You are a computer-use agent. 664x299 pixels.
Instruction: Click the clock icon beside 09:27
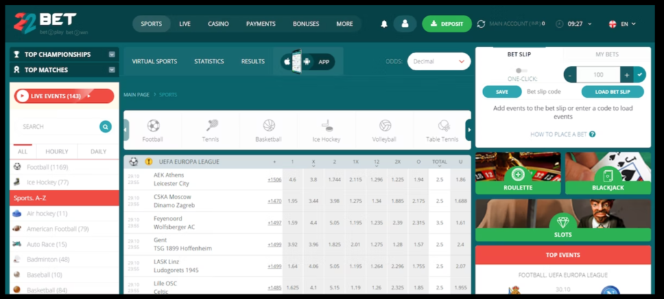[560, 24]
